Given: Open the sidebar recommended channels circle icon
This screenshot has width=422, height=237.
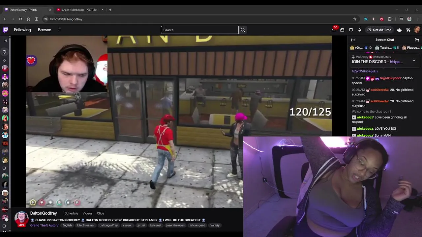Looking at the screenshot, I should tap(5, 52).
